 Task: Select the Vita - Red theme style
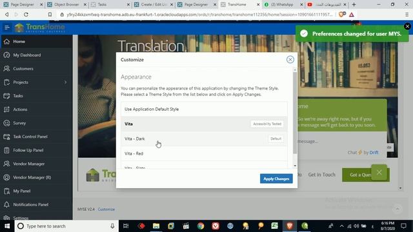click(204, 153)
